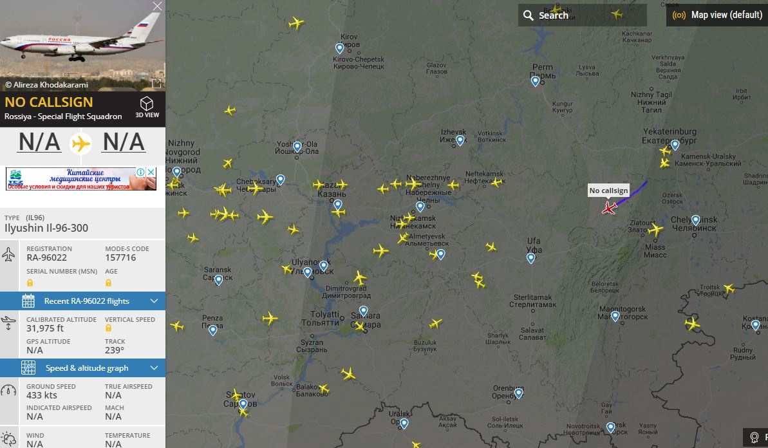Open the 3D VIEW cube icon
This screenshot has height=448, width=768.
click(x=147, y=104)
